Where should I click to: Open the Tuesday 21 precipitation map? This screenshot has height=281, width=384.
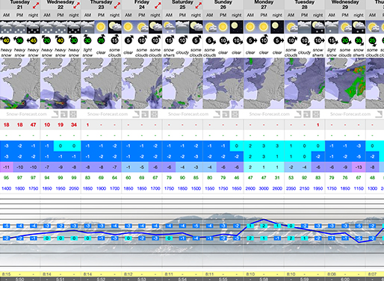click(x=20, y=84)
